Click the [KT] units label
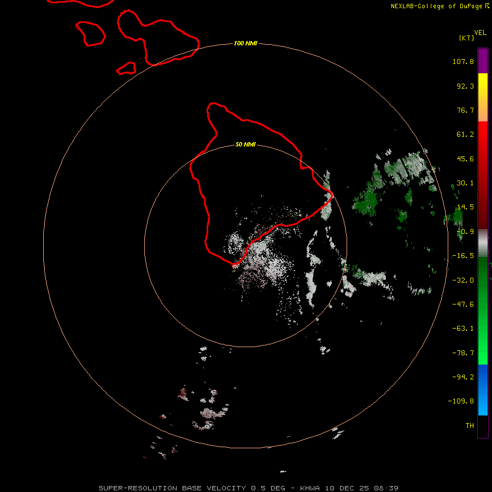The height and width of the screenshot is (492, 492). 467,38
